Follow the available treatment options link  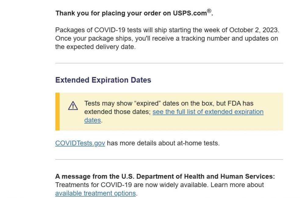click(x=95, y=193)
